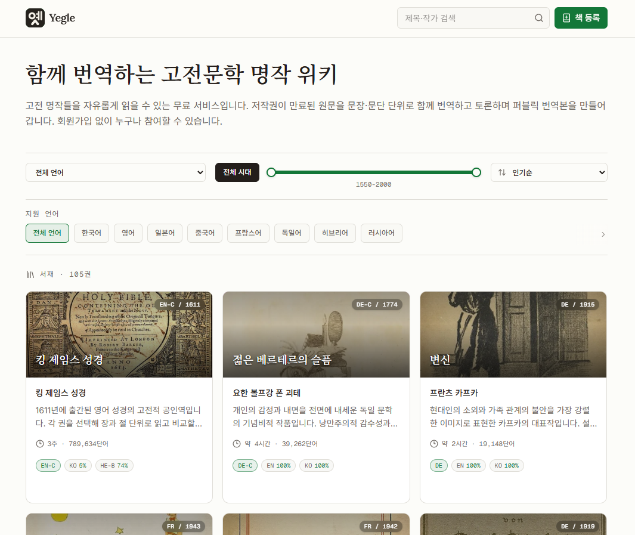Click the DE tag on 변신 card
The height and width of the screenshot is (535, 635).
pyautogui.click(x=439, y=466)
